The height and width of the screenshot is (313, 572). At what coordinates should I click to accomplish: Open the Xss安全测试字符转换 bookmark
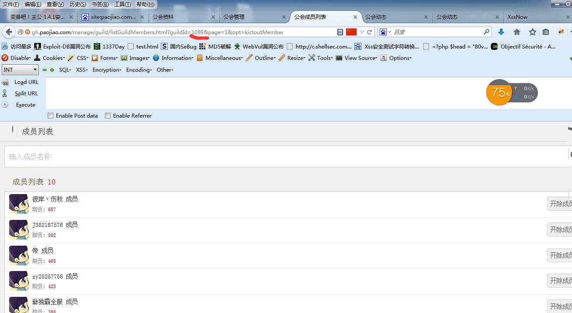point(387,46)
